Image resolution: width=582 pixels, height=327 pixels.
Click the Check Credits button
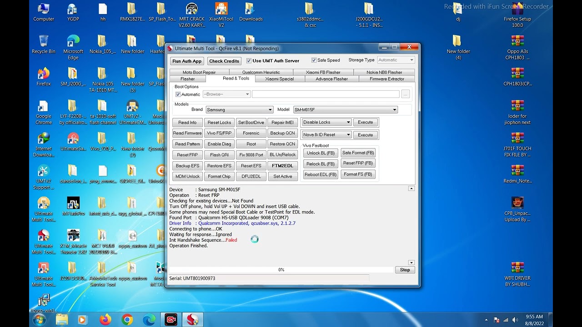click(224, 61)
